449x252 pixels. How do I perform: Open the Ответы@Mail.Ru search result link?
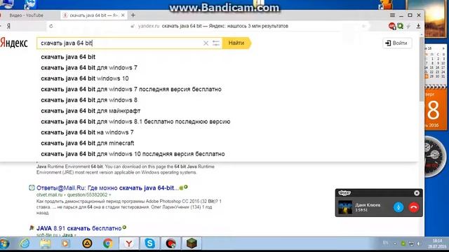pos(107,188)
